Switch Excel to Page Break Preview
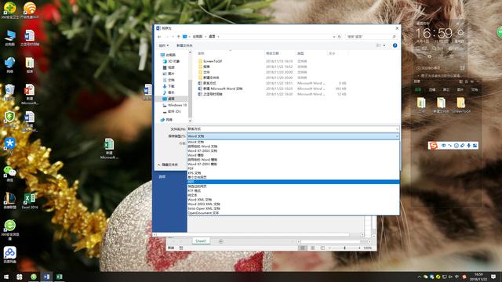Screen dimensions: 502x282 [x=322, y=248]
